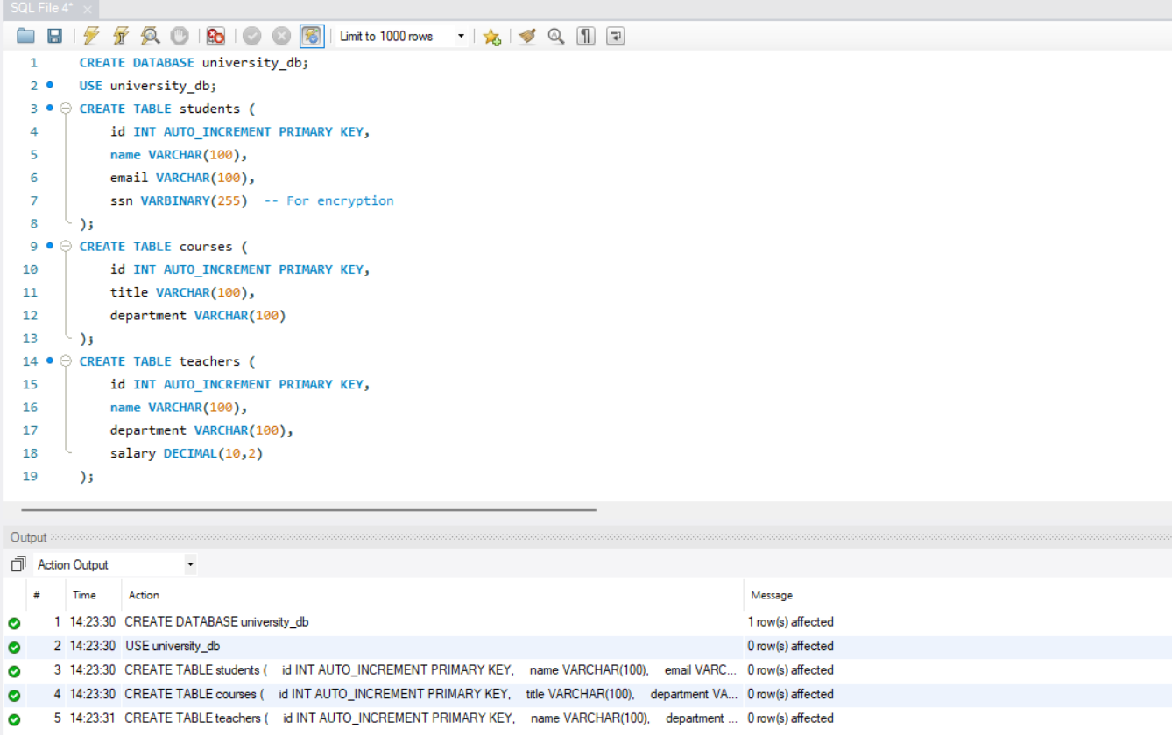Run Explain plan with the magnifier lightning icon
The width and height of the screenshot is (1172, 735).
[x=150, y=36]
